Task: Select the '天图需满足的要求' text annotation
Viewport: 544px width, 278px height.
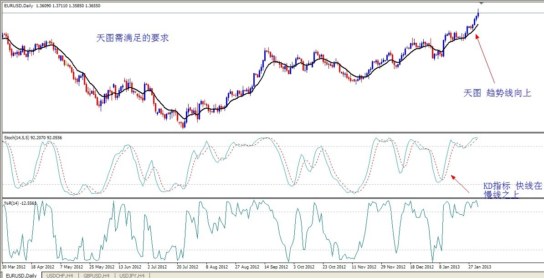Action: pyautogui.click(x=133, y=38)
